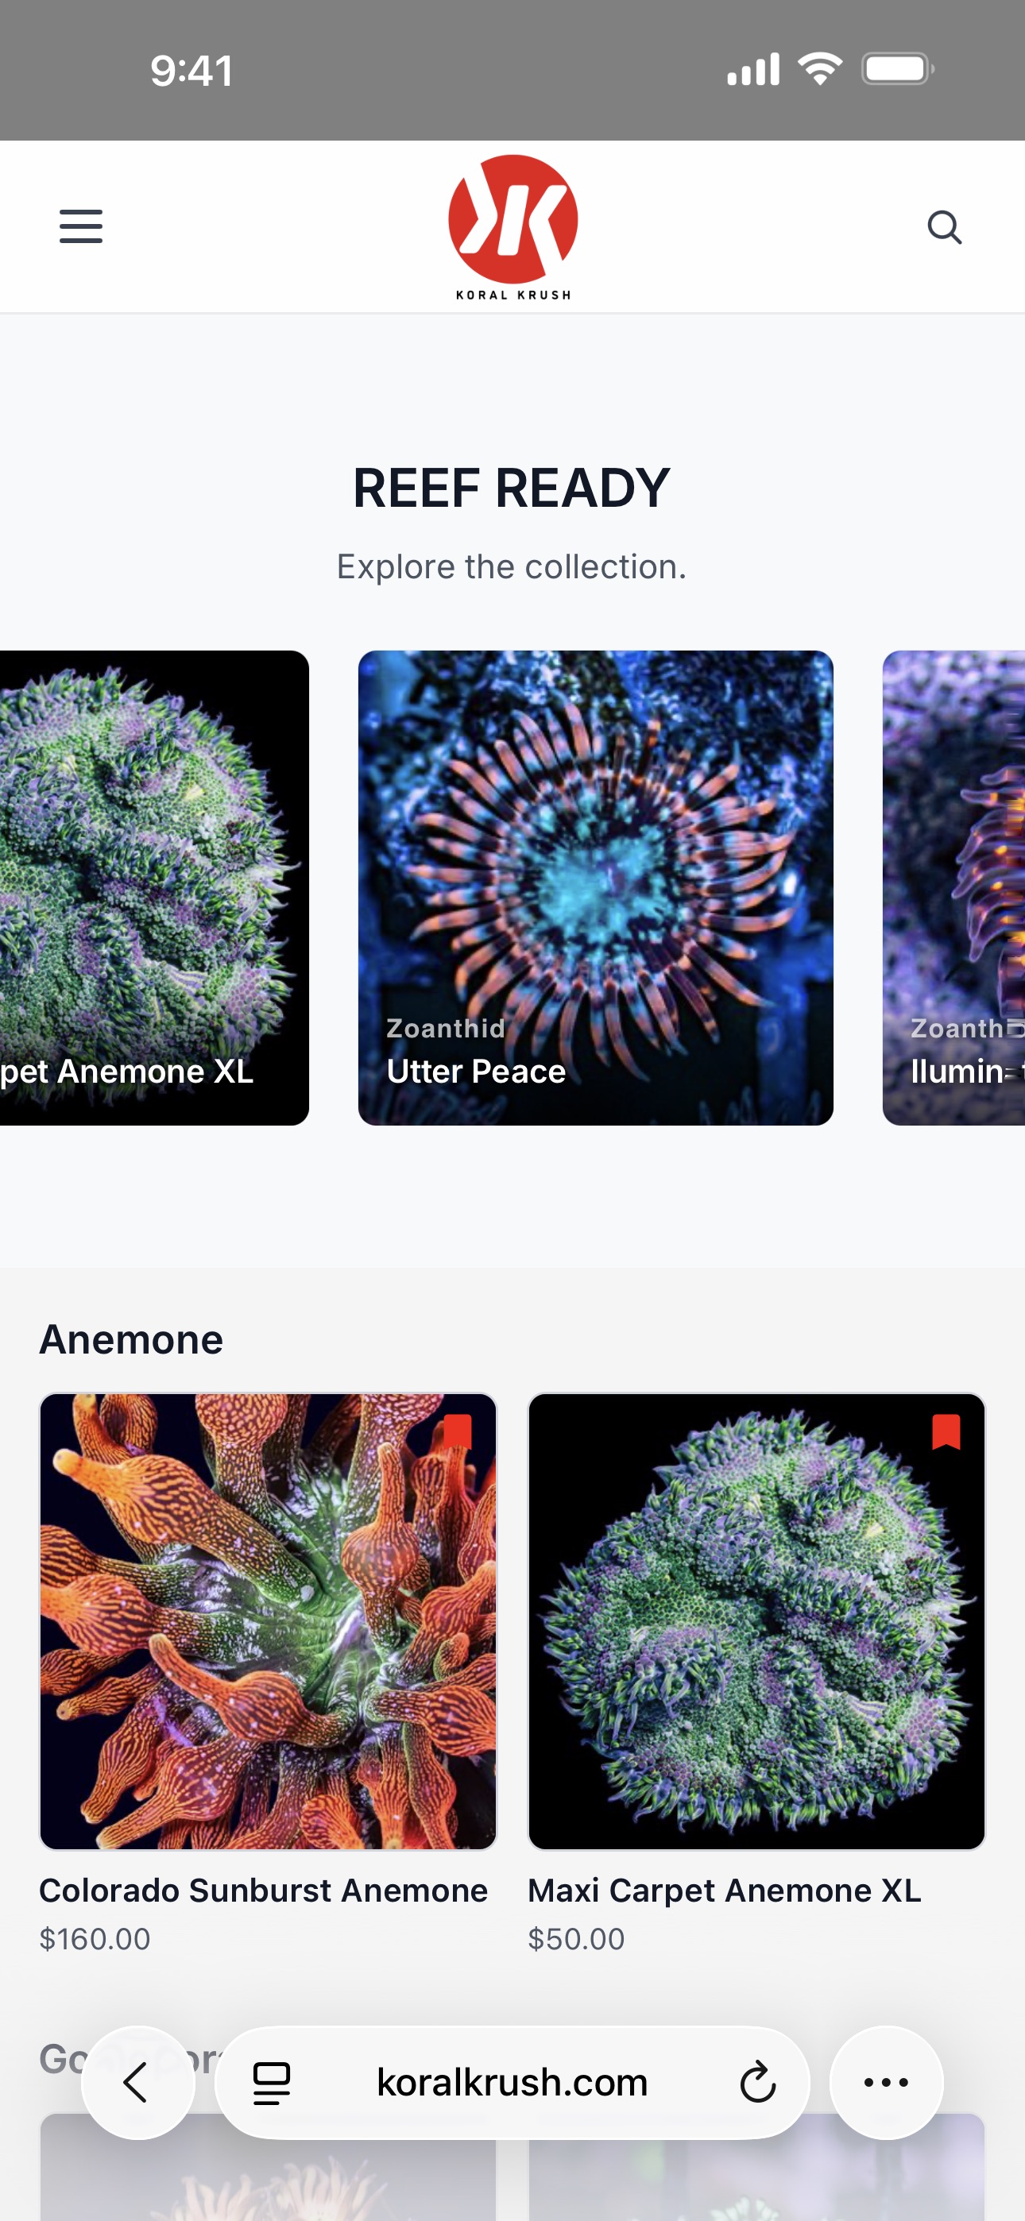The image size is (1025, 2221).
Task: Reload the page with the refresh icon
Action: [757, 2082]
